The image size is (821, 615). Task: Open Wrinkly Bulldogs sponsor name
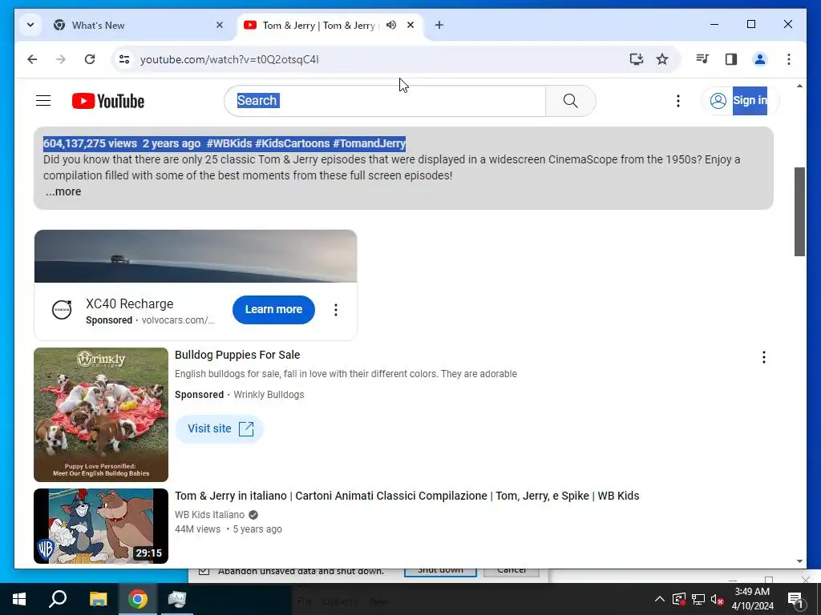click(269, 394)
